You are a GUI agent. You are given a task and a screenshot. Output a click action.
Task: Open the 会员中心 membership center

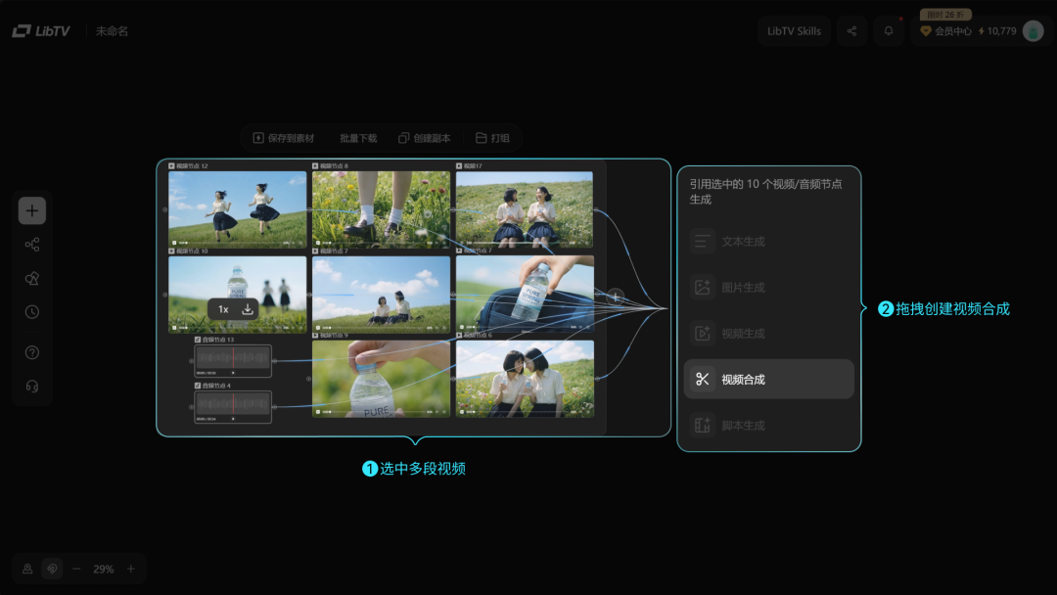click(x=945, y=31)
